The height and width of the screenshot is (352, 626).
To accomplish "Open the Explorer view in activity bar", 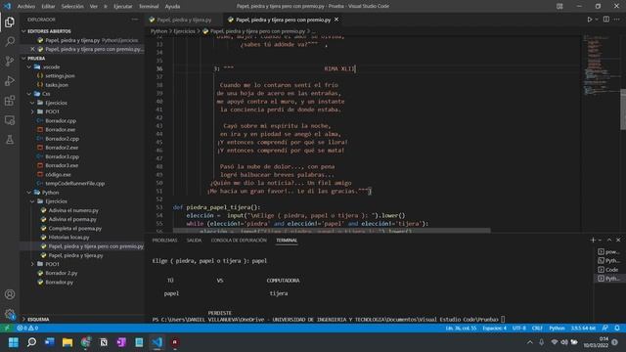I will [10, 22].
